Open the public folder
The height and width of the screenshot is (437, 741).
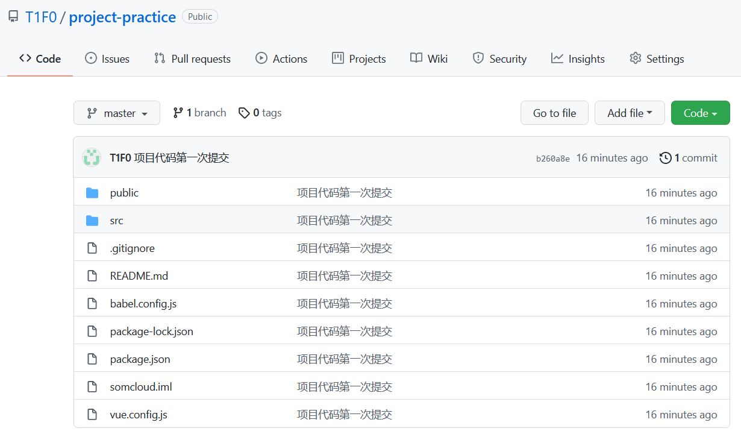[x=124, y=193]
